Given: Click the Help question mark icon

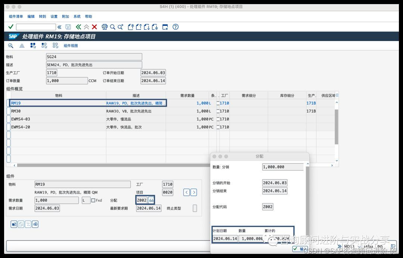Looking at the screenshot, I should (x=175, y=27).
